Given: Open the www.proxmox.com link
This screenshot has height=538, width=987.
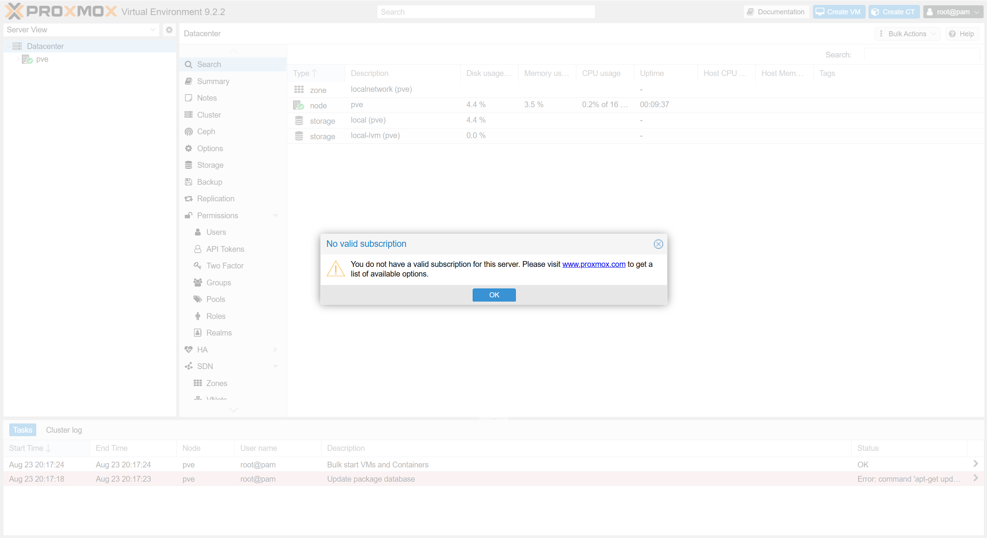Looking at the screenshot, I should coord(594,264).
